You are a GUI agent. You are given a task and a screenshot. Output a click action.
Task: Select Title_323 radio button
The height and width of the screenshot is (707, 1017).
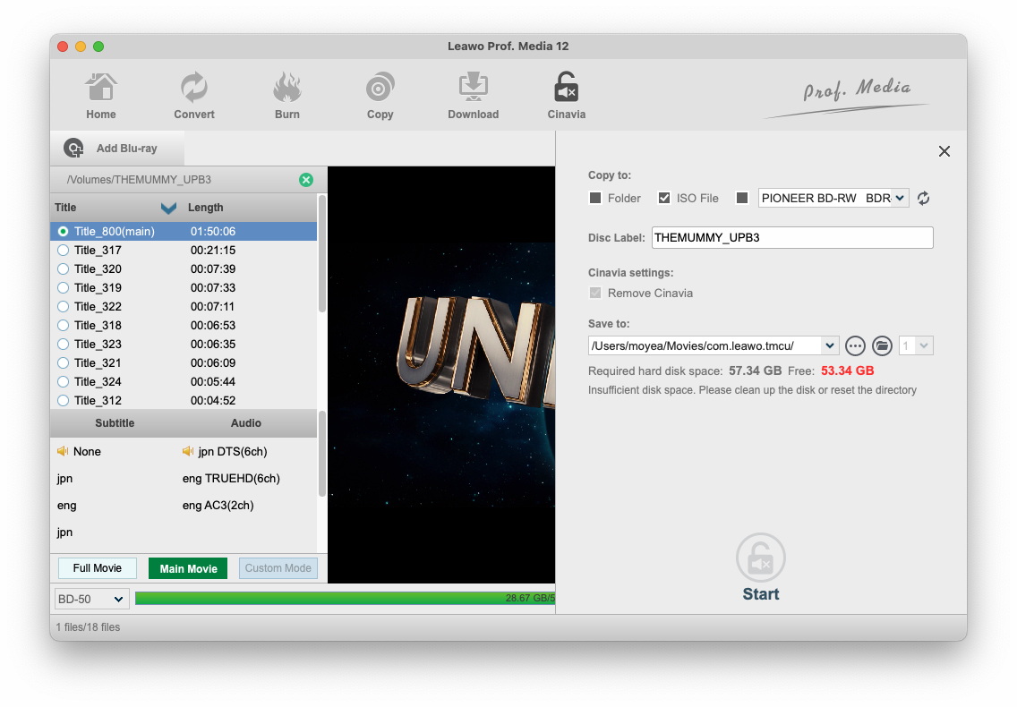click(x=63, y=345)
